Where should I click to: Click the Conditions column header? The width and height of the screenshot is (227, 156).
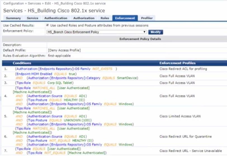click(22, 63)
